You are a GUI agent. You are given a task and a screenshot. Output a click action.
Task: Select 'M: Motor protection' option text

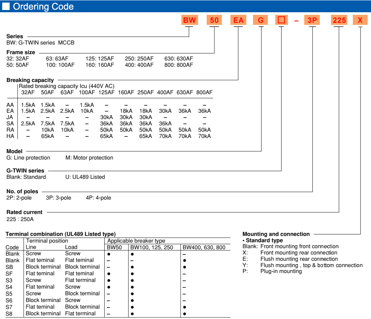89,158
